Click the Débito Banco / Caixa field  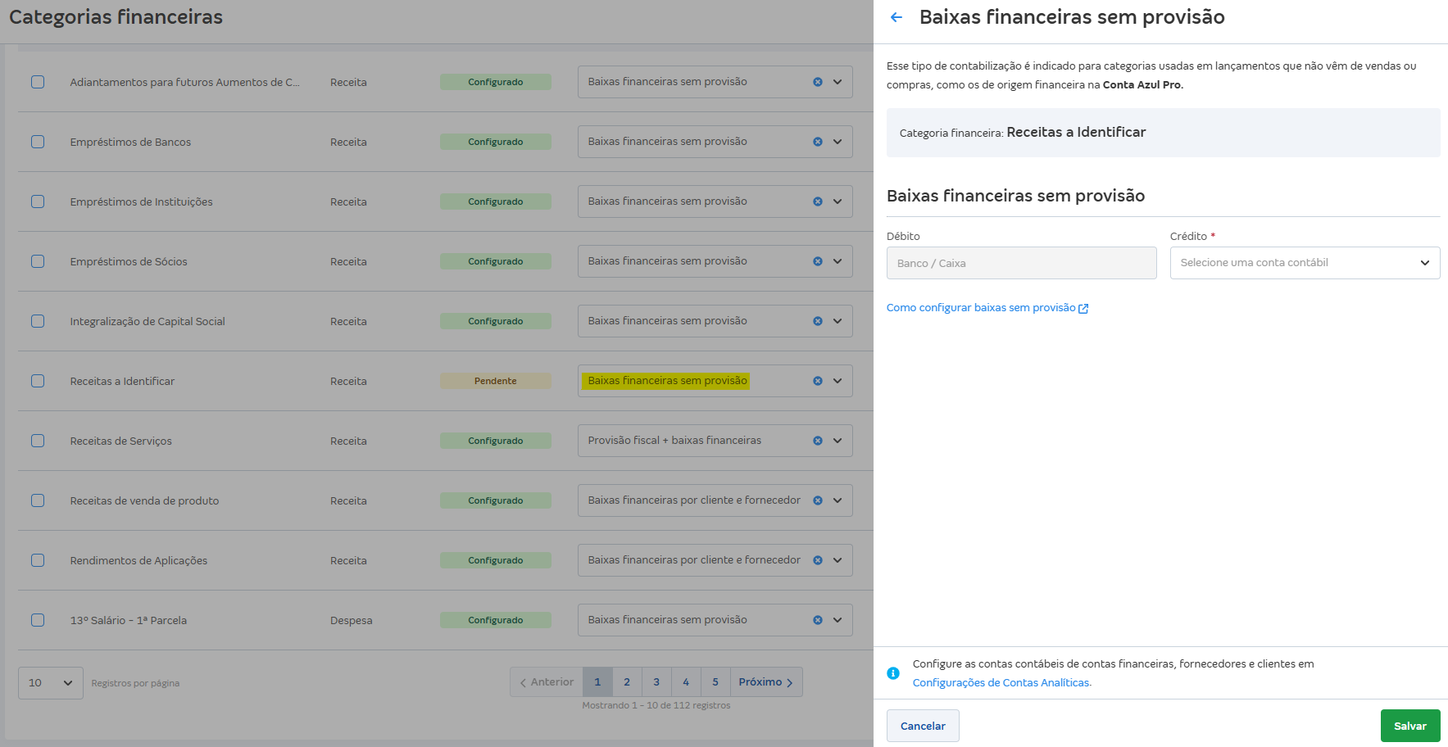pyautogui.click(x=1021, y=262)
